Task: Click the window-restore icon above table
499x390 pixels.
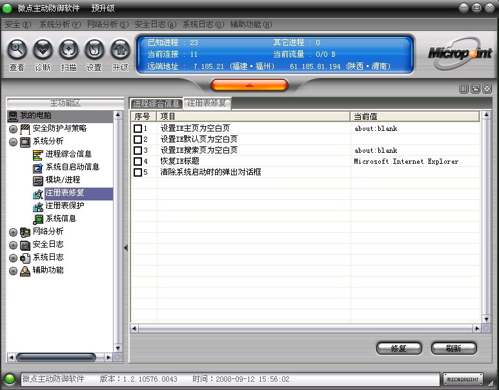Action: tap(476, 89)
